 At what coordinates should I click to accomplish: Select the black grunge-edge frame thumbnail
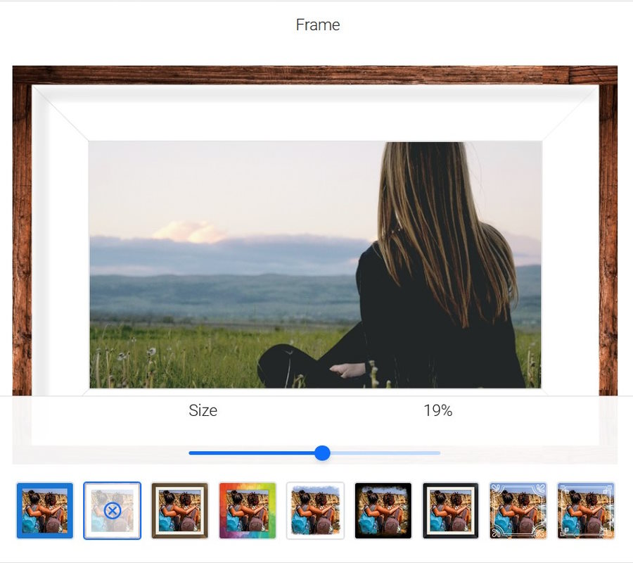pos(383,510)
